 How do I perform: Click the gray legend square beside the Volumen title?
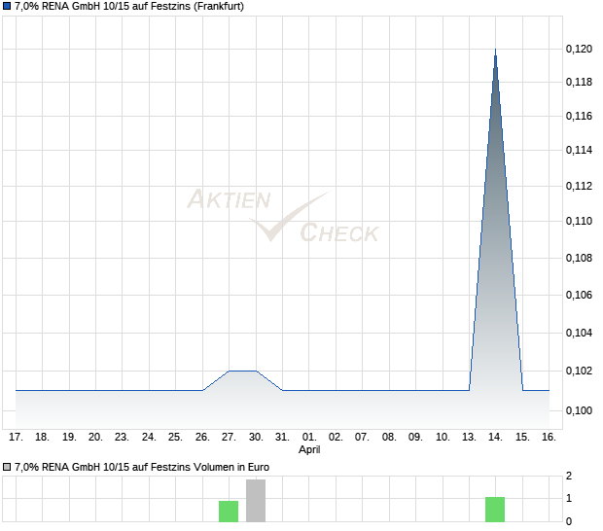7,467
